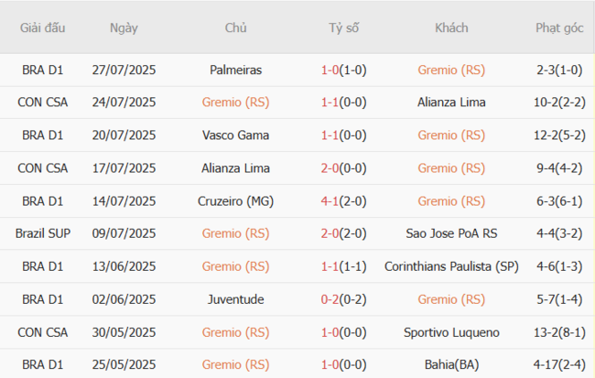Open the 4-1 Cruzeiro match score
This screenshot has width=595, height=378.
click(343, 200)
